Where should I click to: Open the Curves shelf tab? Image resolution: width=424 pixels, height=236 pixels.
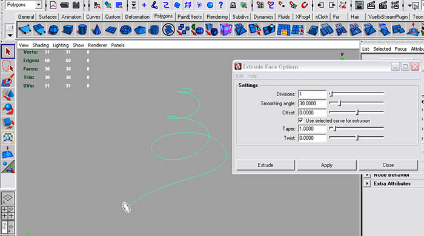(93, 17)
